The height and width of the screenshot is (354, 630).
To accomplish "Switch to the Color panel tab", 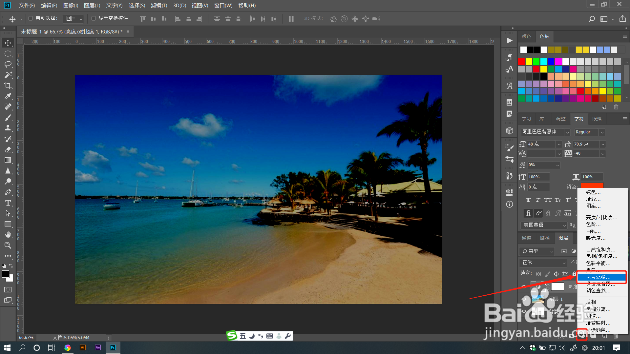I will [526, 36].
